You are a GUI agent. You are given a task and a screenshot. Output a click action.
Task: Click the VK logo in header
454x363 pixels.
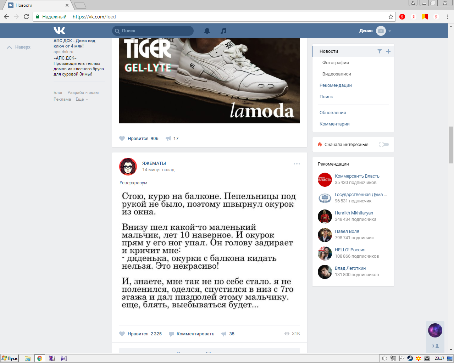pos(60,31)
